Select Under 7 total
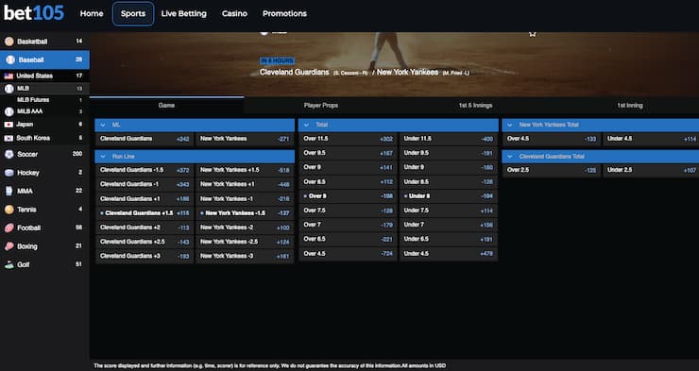Image resolution: width=699 pixels, height=371 pixels. coord(449,225)
